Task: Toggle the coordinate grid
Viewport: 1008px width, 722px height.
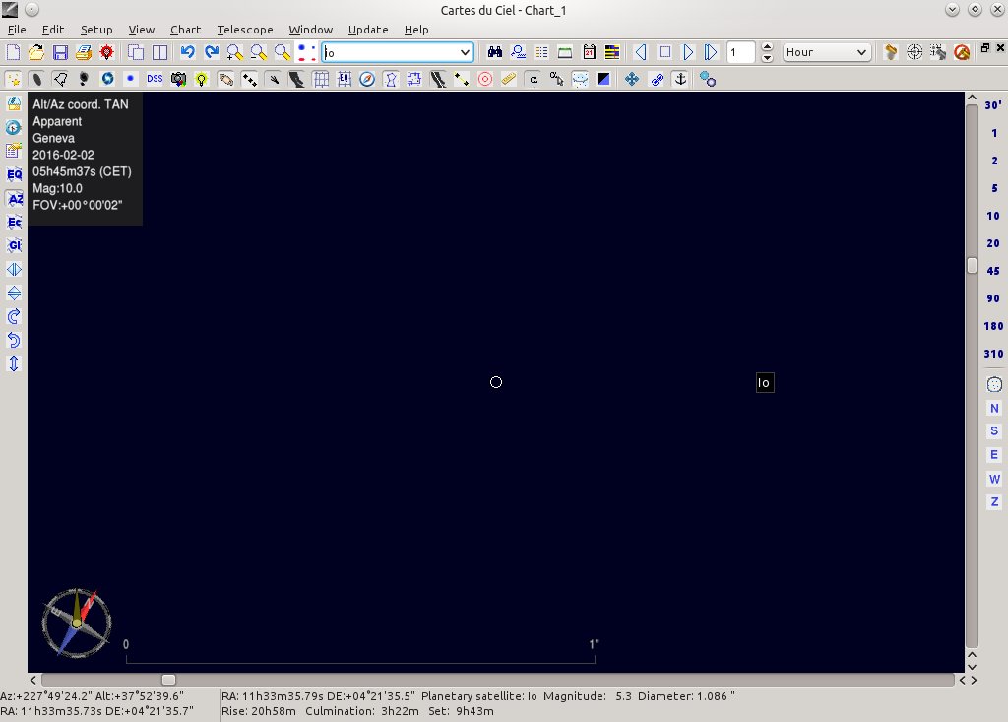Action: coord(320,79)
